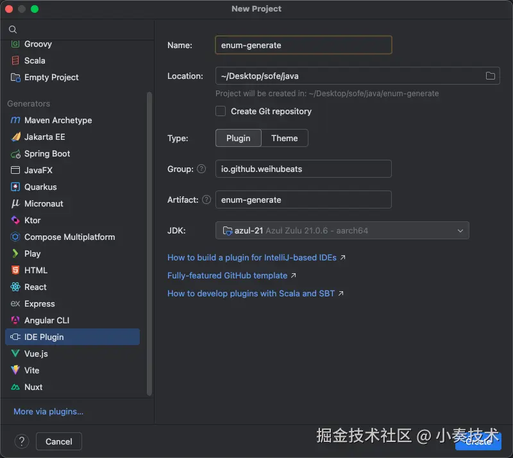The width and height of the screenshot is (513, 458).
Task: Select HTML generator icon
Action: [x=15, y=271]
